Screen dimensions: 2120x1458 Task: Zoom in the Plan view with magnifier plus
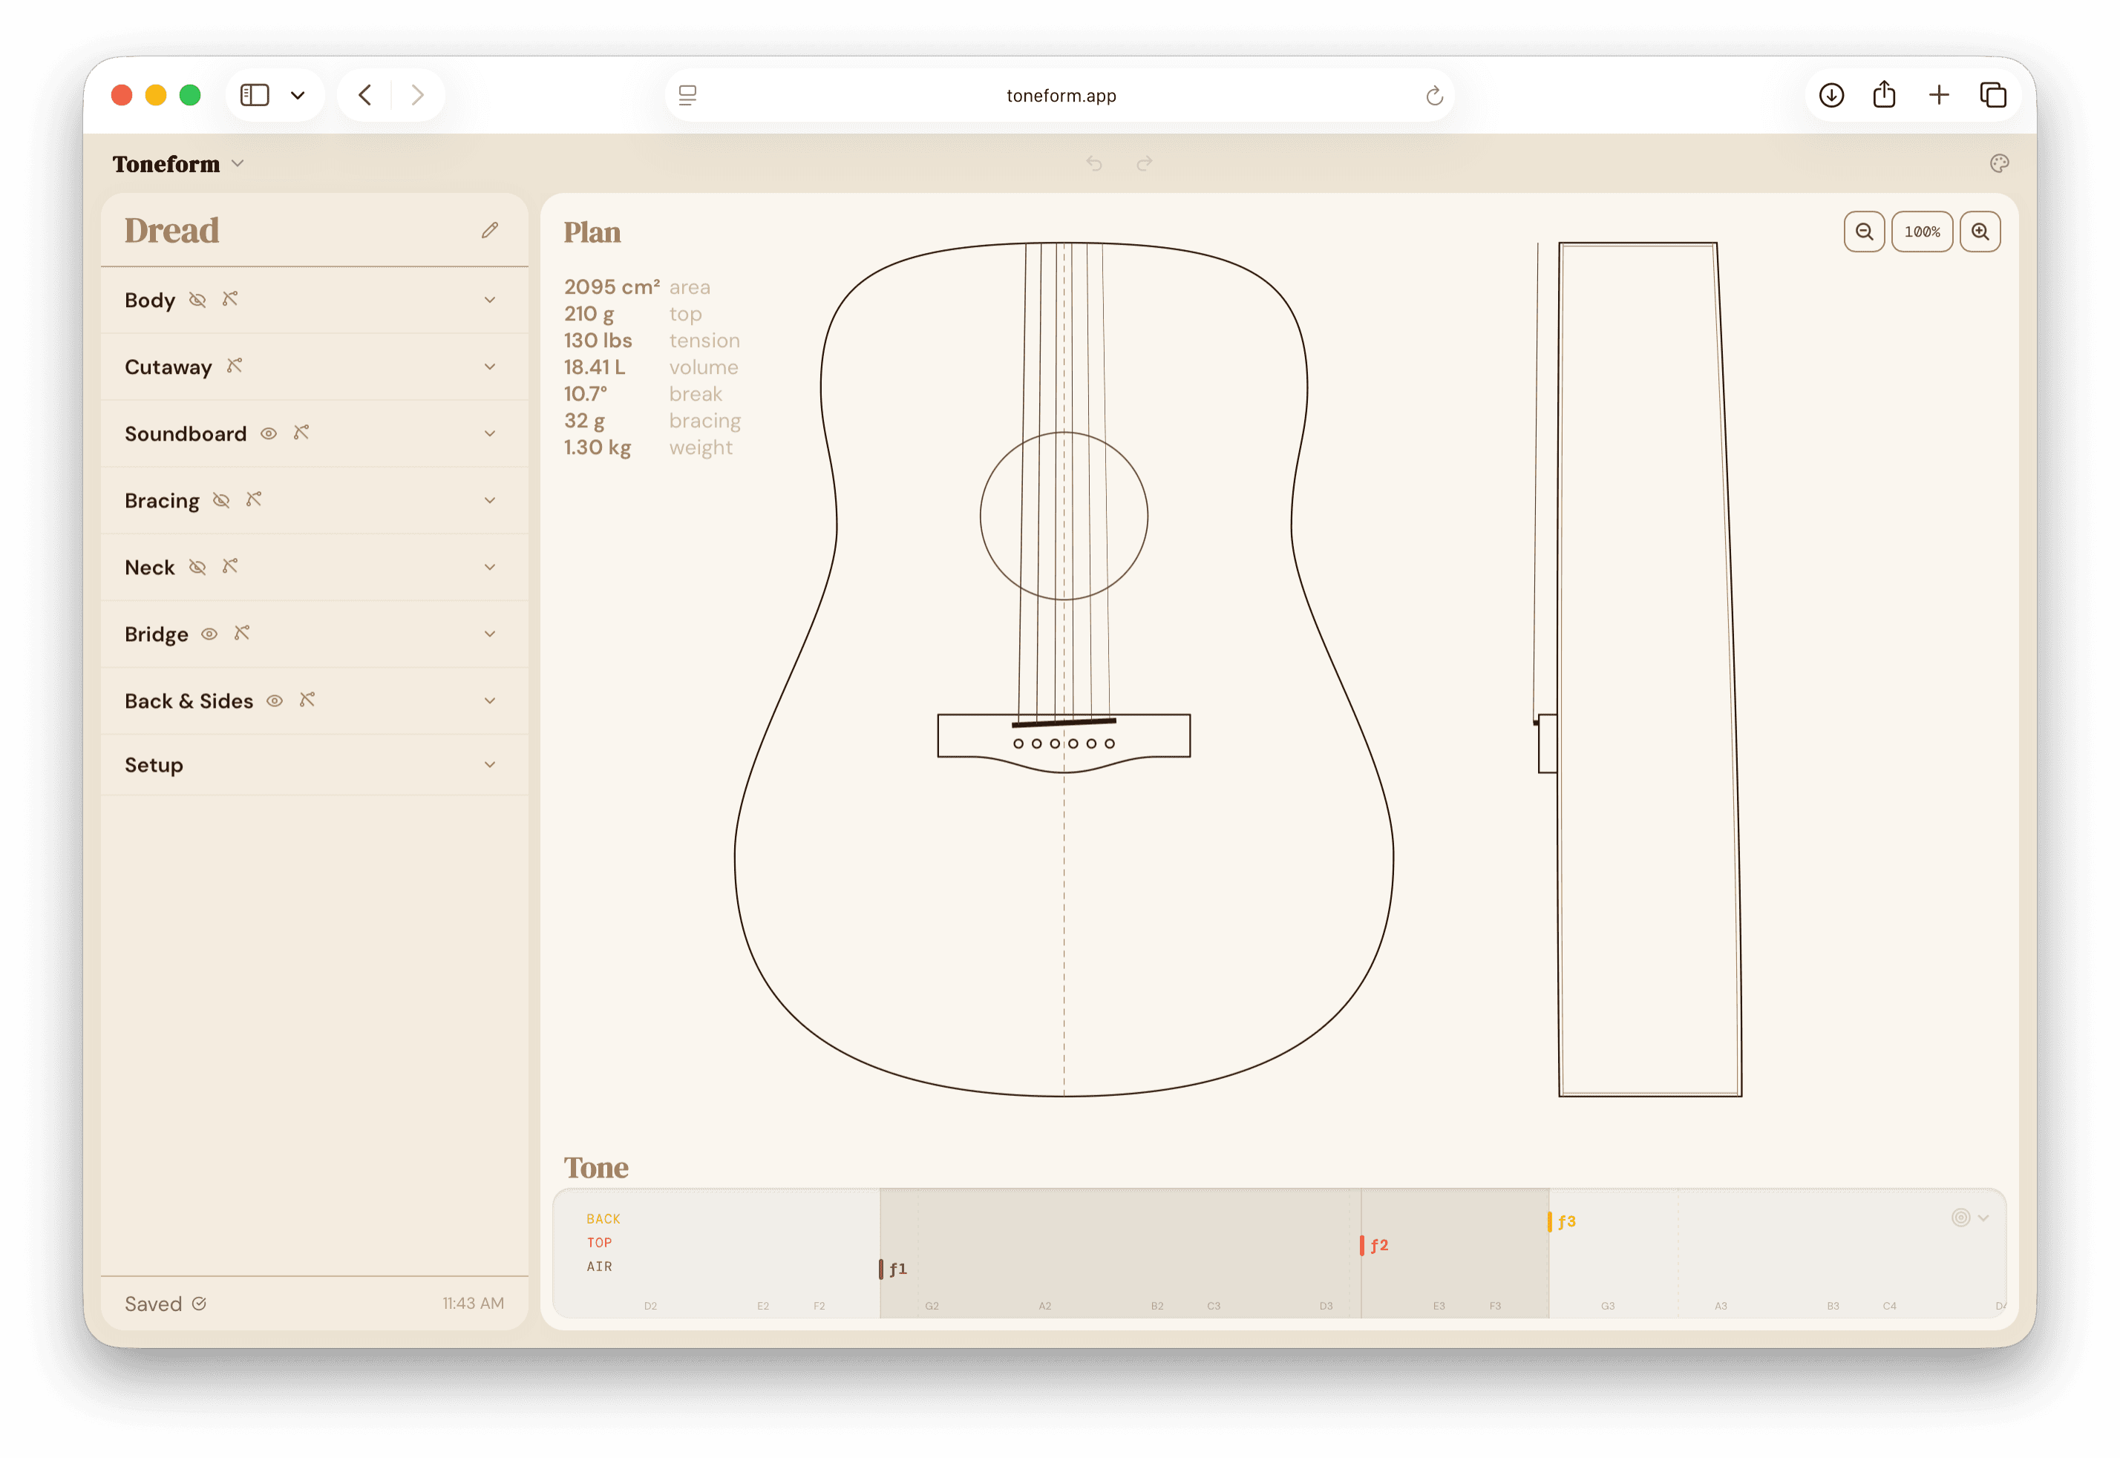[x=1980, y=231]
